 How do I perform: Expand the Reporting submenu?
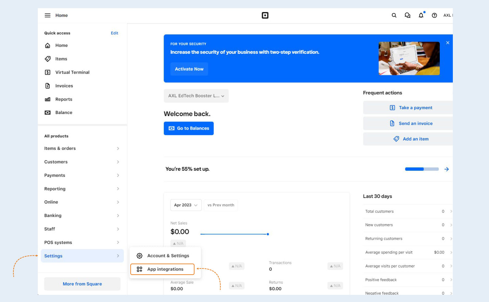118,189
